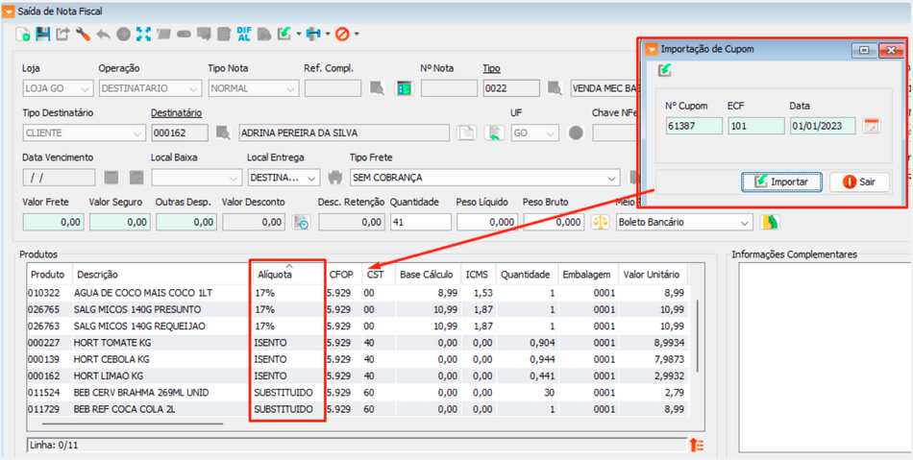Click the Valor Seguro input field

point(120,222)
